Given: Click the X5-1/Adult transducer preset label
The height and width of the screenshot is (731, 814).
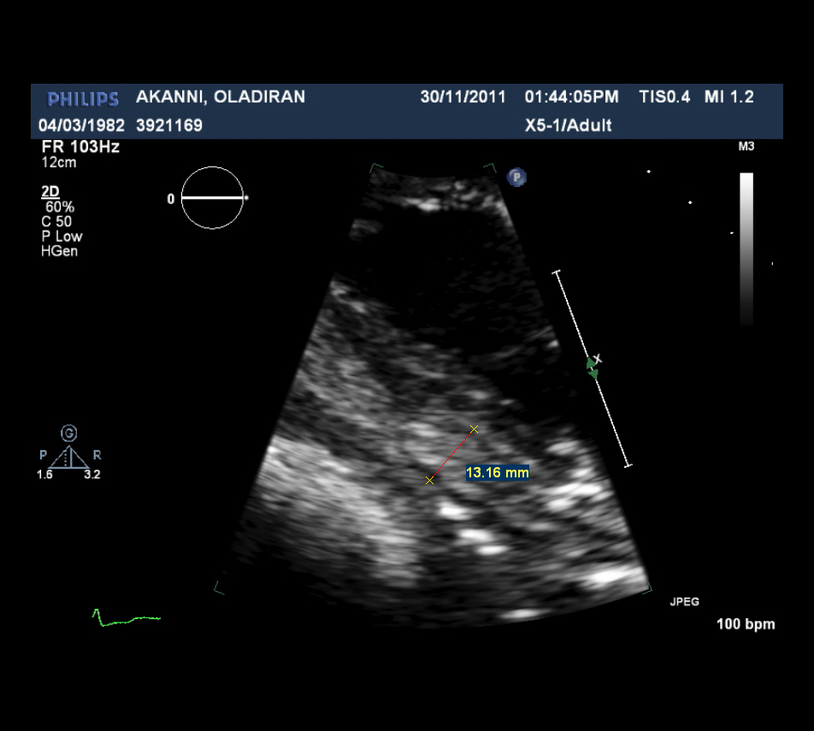Looking at the screenshot, I should click(x=568, y=126).
